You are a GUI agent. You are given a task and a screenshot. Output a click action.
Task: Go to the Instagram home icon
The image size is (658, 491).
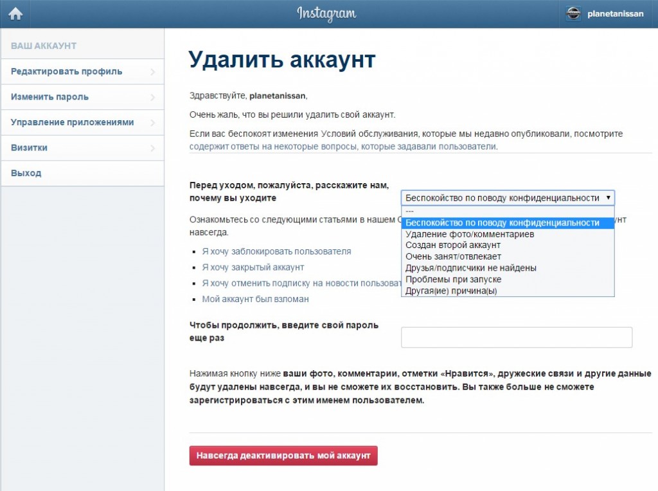(x=15, y=14)
